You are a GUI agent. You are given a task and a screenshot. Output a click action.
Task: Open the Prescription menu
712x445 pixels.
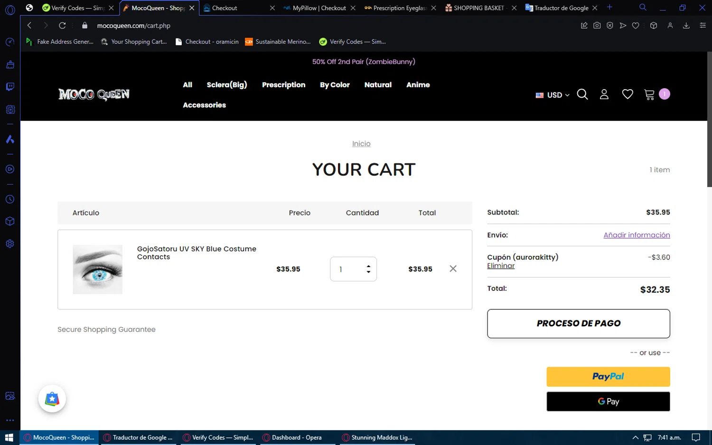284,85
